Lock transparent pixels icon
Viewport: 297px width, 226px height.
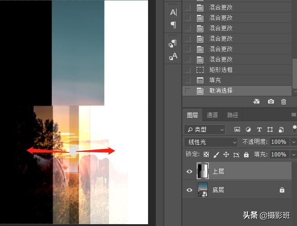click(x=206, y=155)
